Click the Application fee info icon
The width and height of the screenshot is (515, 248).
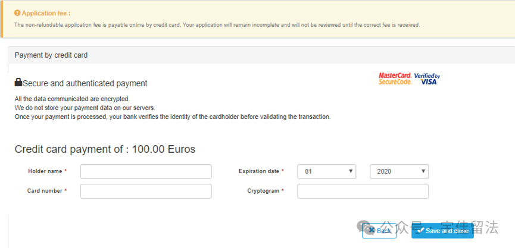[17, 12]
